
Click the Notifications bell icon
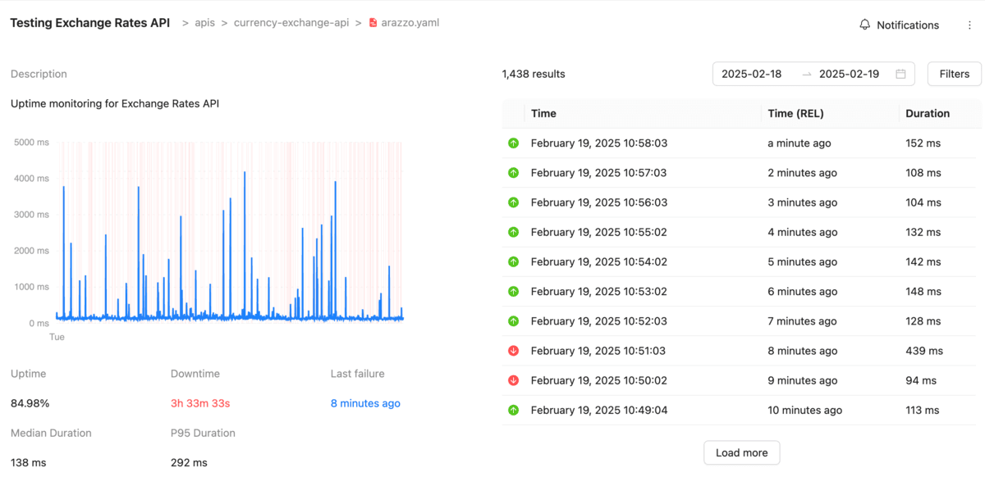[x=864, y=25]
